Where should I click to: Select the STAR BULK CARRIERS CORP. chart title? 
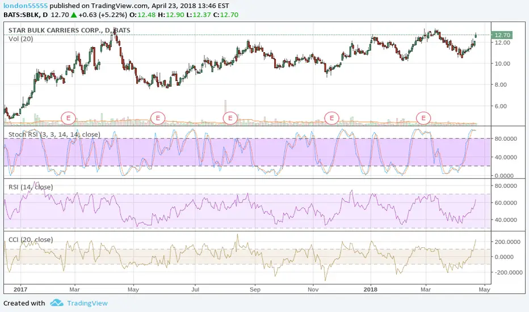69,31
